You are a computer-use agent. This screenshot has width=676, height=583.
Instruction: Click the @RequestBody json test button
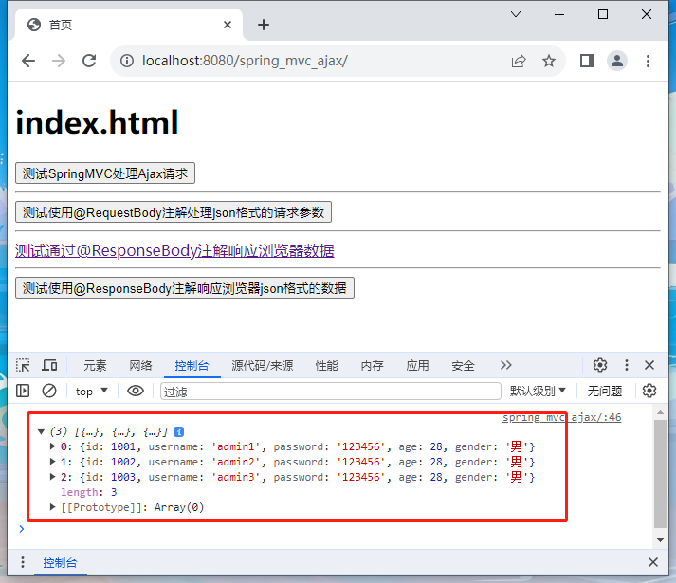pyautogui.click(x=174, y=212)
